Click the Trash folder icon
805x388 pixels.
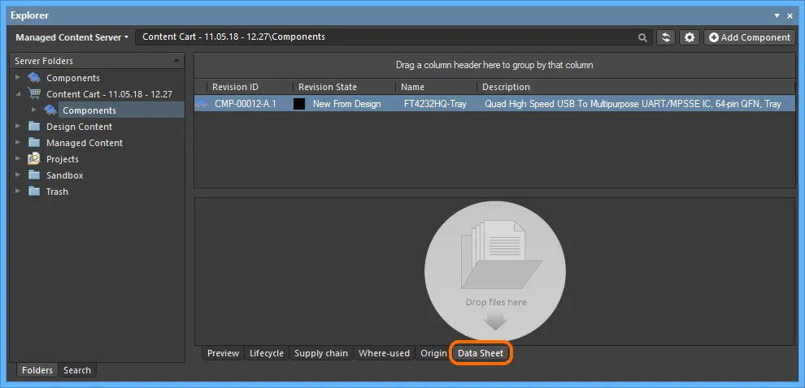click(34, 192)
